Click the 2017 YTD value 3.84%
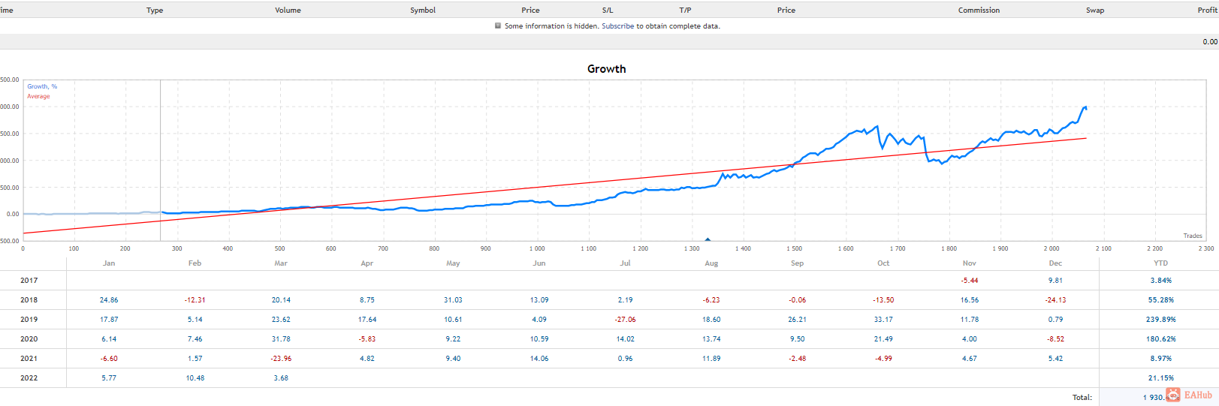The height and width of the screenshot is (406, 1219). (x=1160, y=281)
